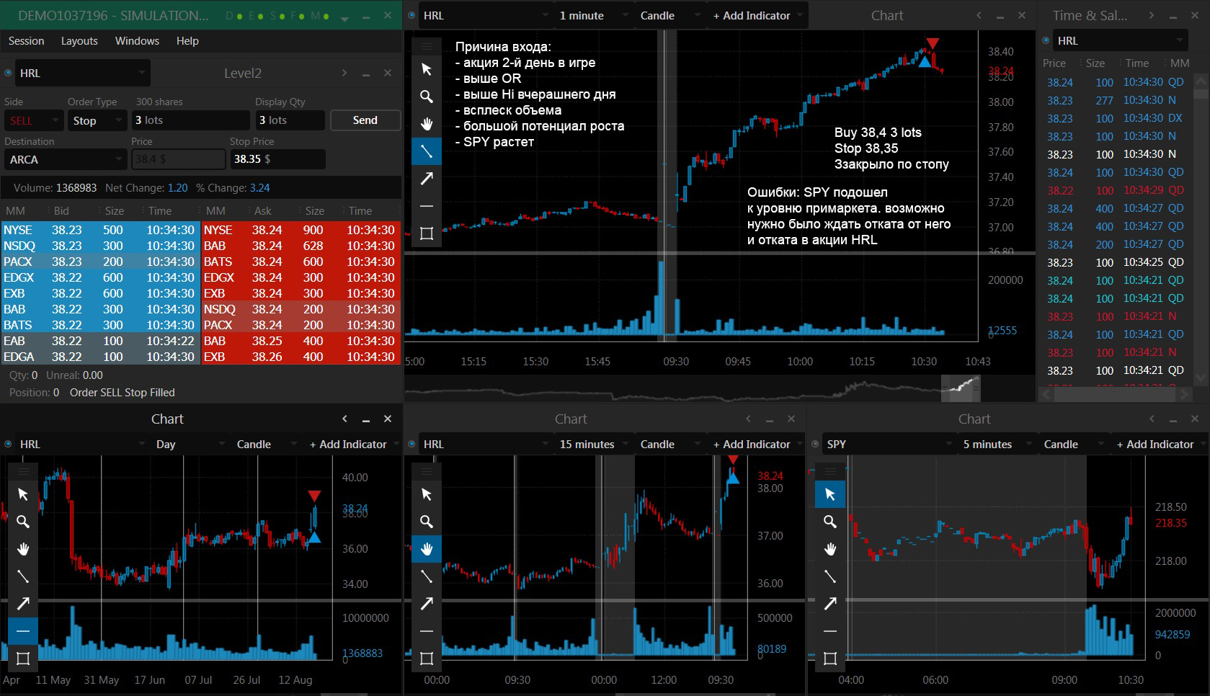Add Indicator to the SPY chart

[x=1155, y=445]
